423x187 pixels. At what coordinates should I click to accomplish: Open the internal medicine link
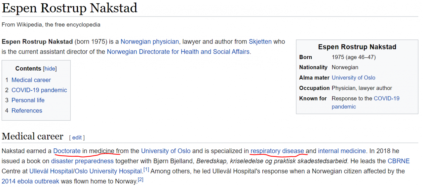coord(342,151)
